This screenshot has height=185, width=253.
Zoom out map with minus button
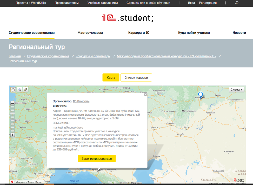point(12,103)
